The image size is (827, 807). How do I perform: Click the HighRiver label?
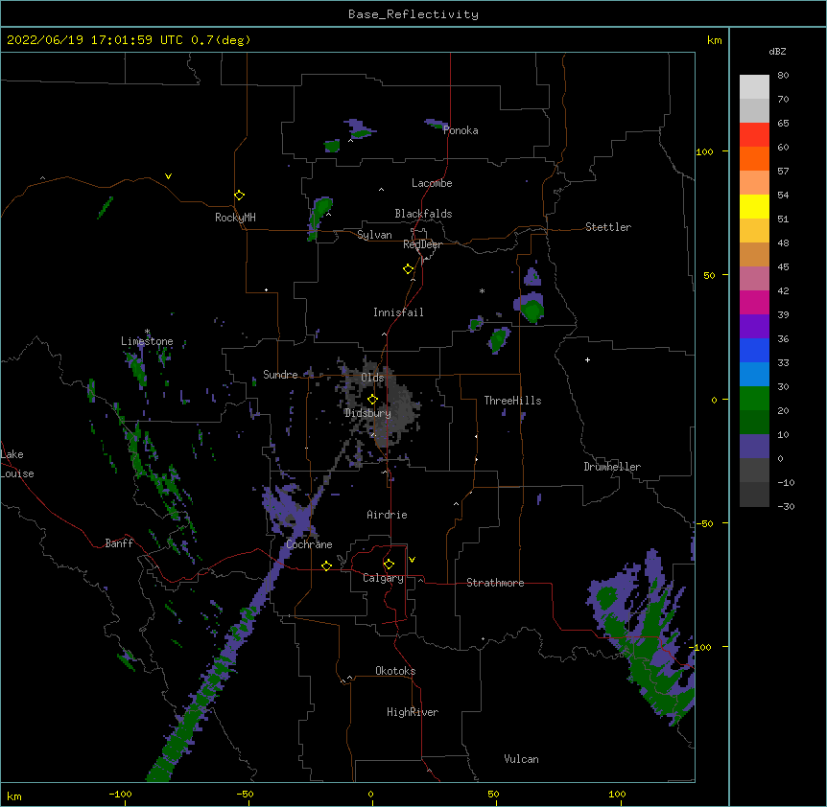point(413,712)
